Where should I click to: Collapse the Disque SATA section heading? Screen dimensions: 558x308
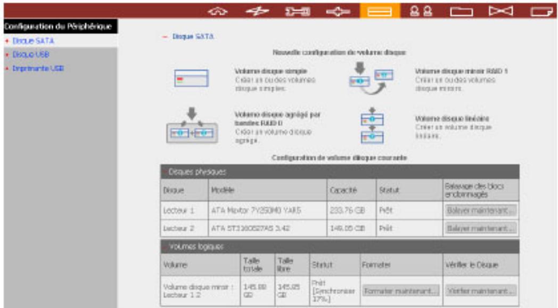click(193, 36)
